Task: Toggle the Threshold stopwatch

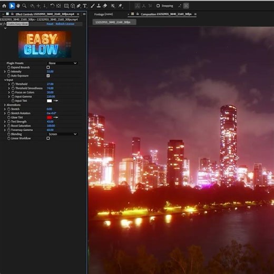Action: (x=13, y=84)
